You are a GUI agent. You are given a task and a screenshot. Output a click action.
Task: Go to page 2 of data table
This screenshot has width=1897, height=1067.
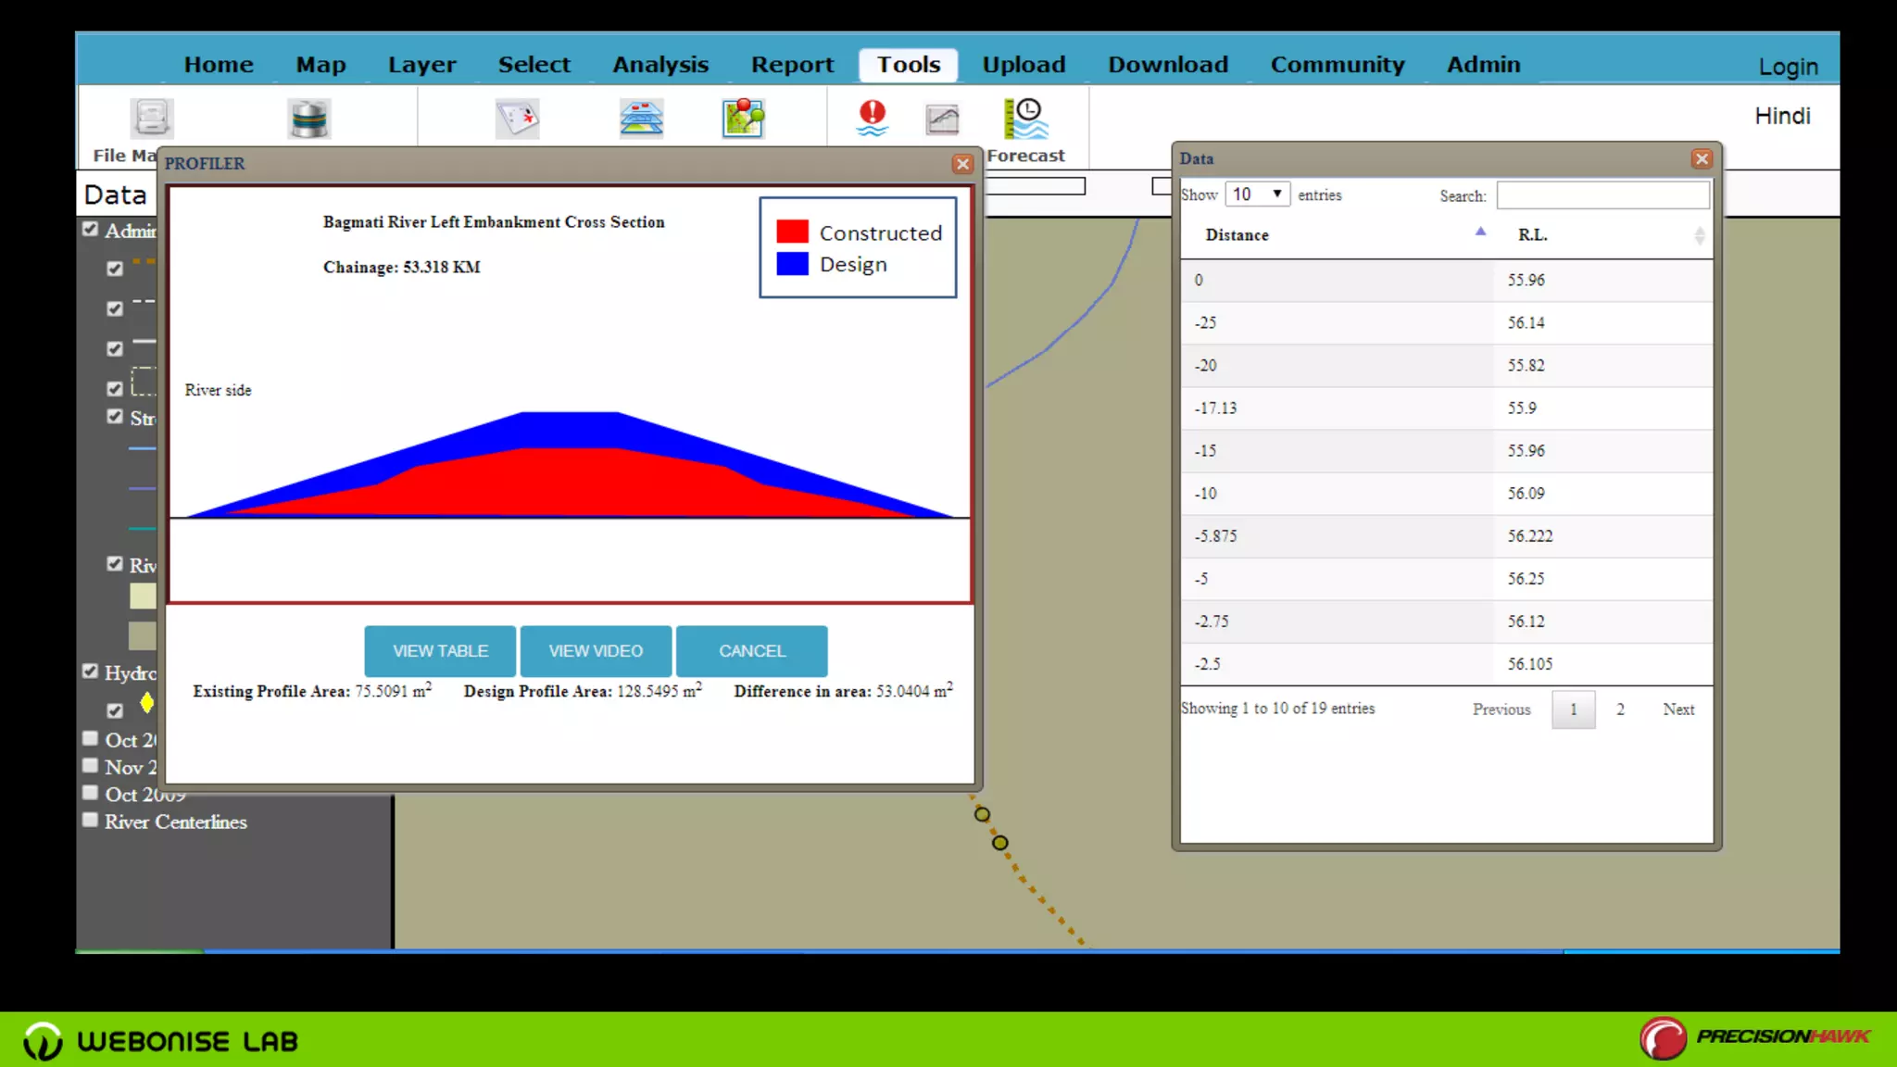(1620, 709)
